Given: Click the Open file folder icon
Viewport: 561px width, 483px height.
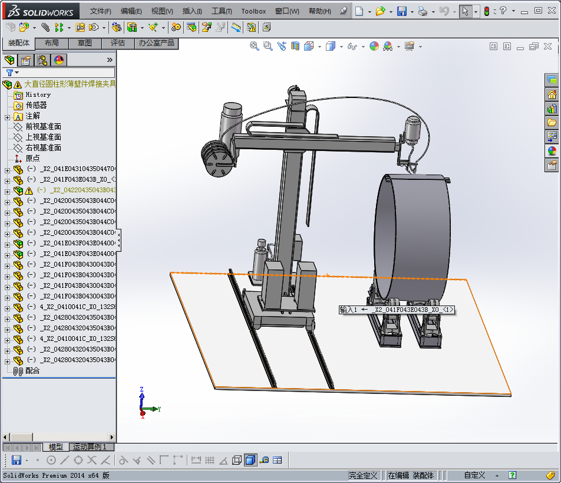Looking at the screenshot, I should point(380,11).
